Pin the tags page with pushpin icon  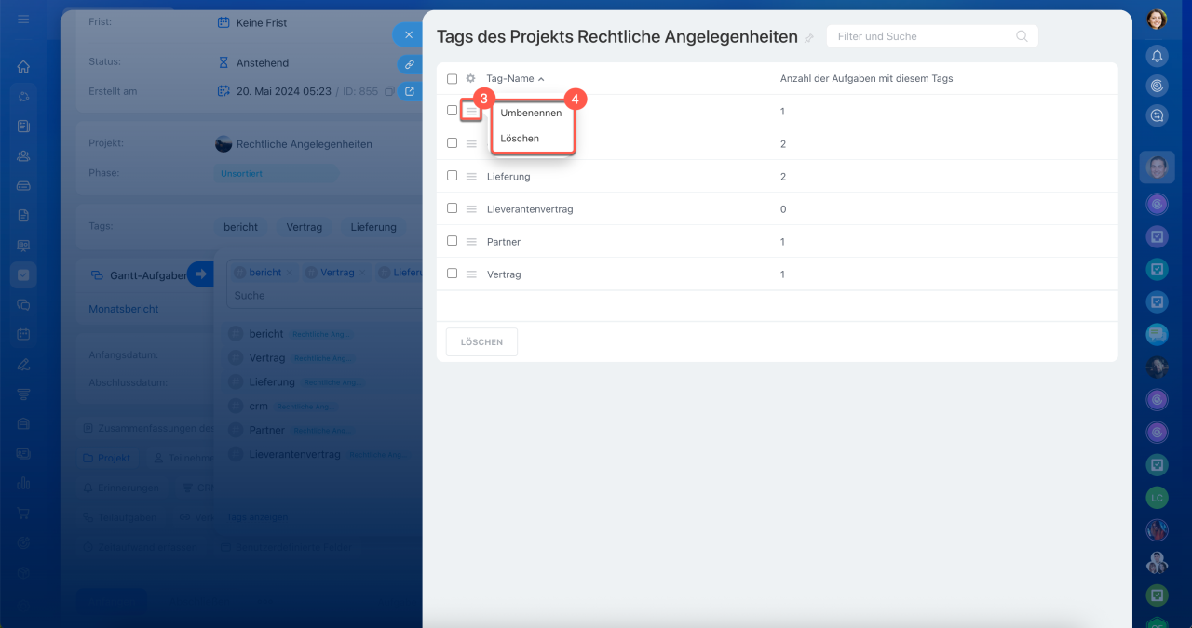[x=808, y=38]
